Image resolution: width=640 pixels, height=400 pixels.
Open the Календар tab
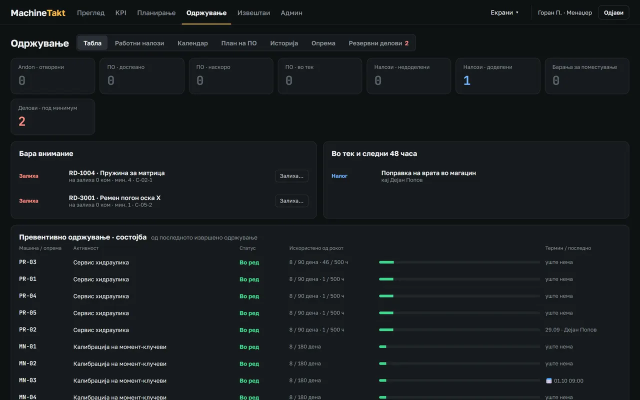coord(192,43)
